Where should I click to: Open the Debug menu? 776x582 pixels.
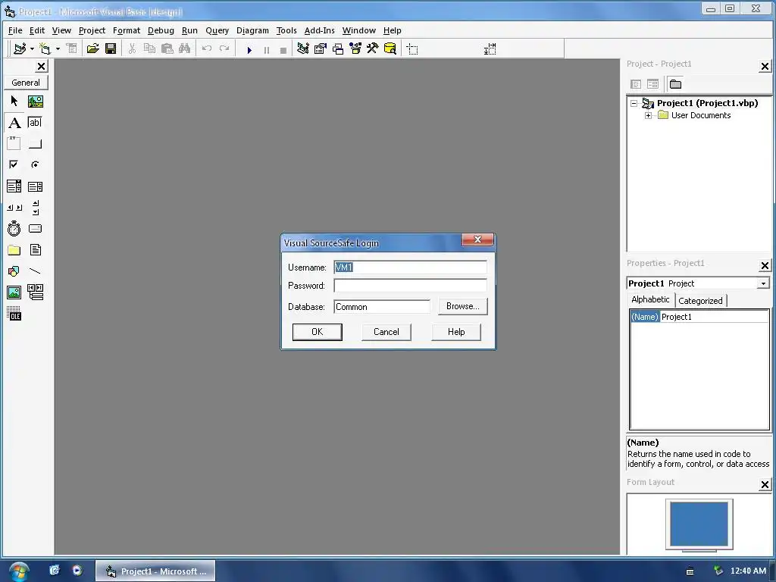coord(161,30)
